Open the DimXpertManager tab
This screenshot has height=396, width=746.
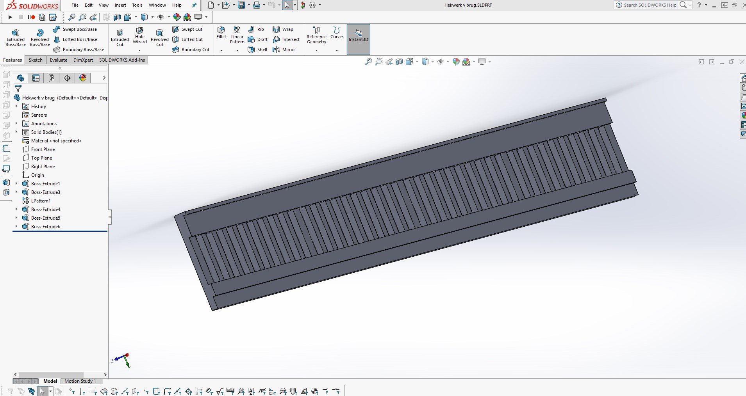coord(67,78)
